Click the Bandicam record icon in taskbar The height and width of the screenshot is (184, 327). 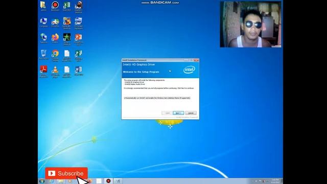(x=108, y=181)
